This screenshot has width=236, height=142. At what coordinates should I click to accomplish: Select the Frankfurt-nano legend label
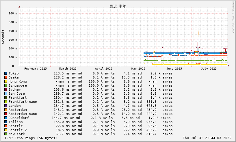pos(23,102)
